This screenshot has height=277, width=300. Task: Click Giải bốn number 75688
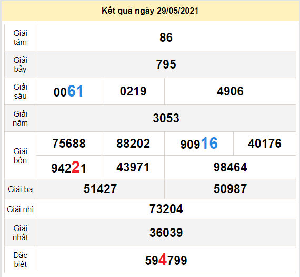[x=69, y=144]
